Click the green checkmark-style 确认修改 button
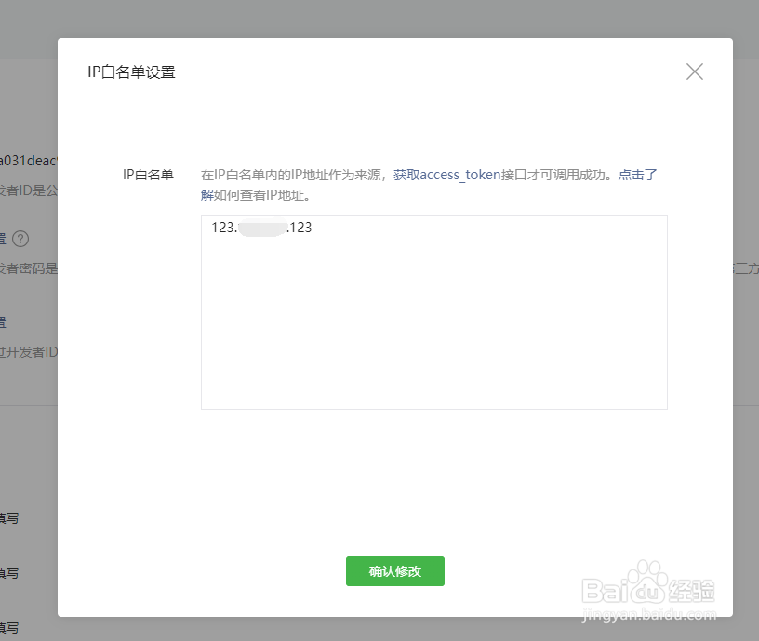759x641 pixels. tap(394, 571)
